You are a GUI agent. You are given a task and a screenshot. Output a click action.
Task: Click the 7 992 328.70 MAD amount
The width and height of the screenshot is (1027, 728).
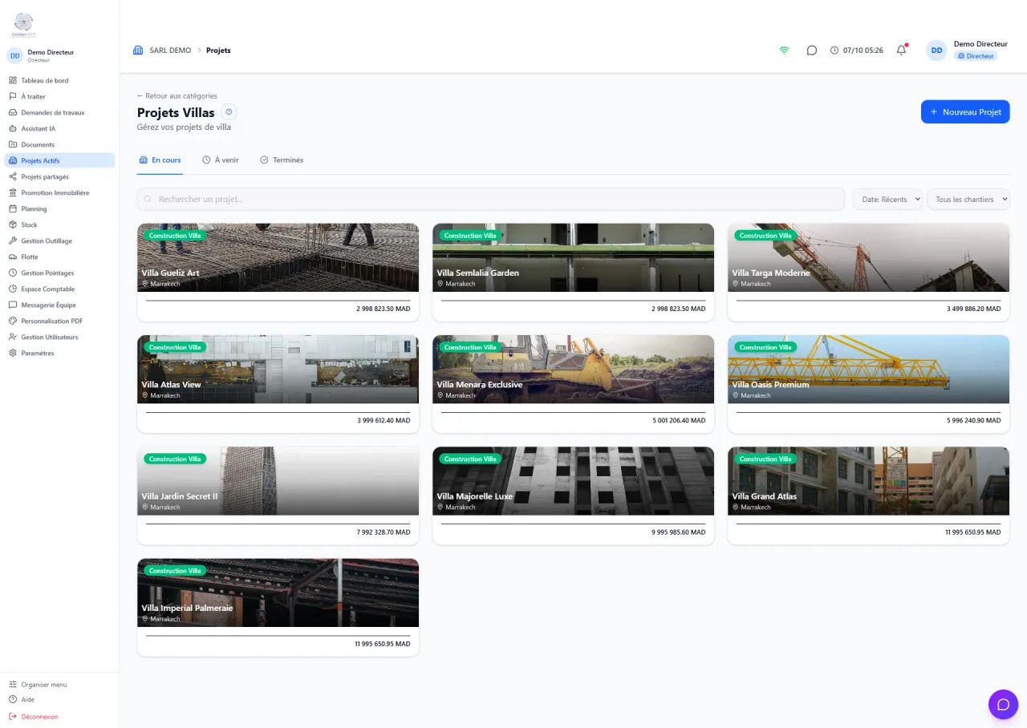384,532
